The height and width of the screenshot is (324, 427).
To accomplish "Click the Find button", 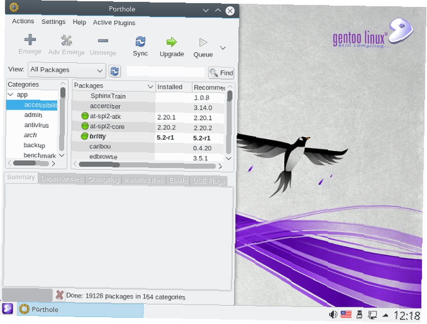I will pos(221,73).
